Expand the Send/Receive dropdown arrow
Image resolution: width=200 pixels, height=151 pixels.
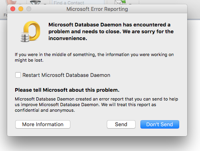130,4
